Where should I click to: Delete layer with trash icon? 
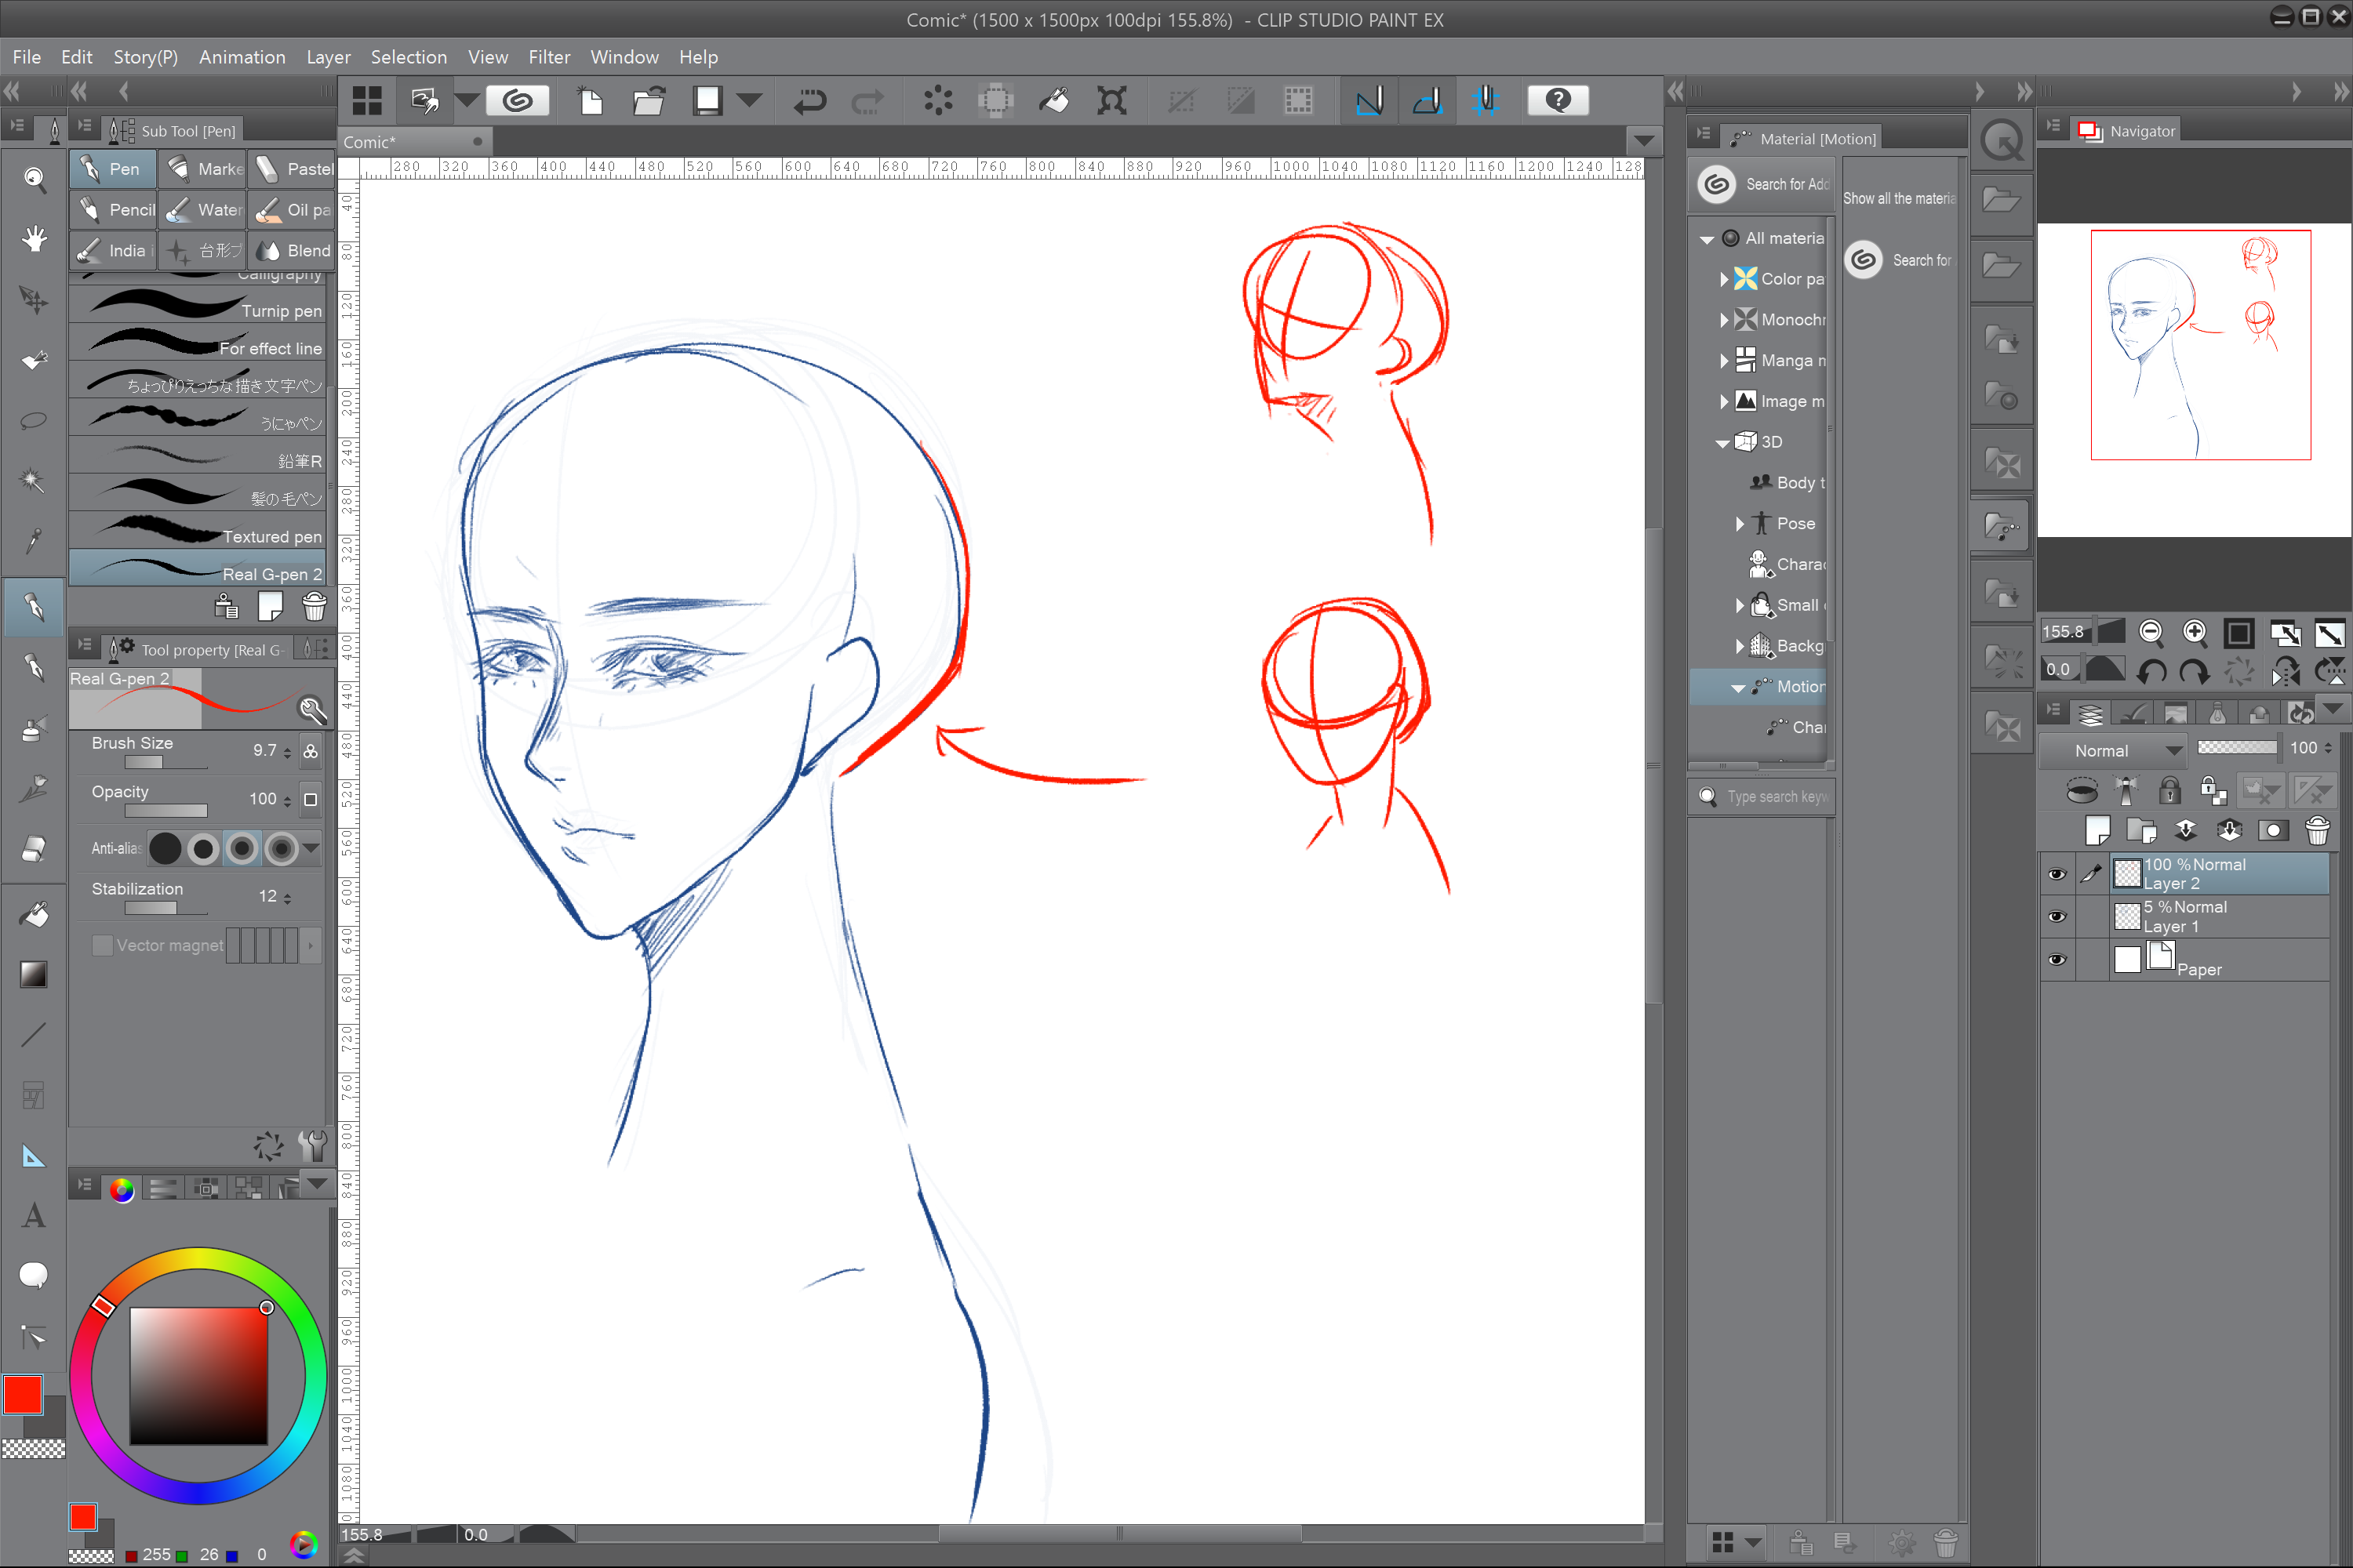coord(2317,830)
